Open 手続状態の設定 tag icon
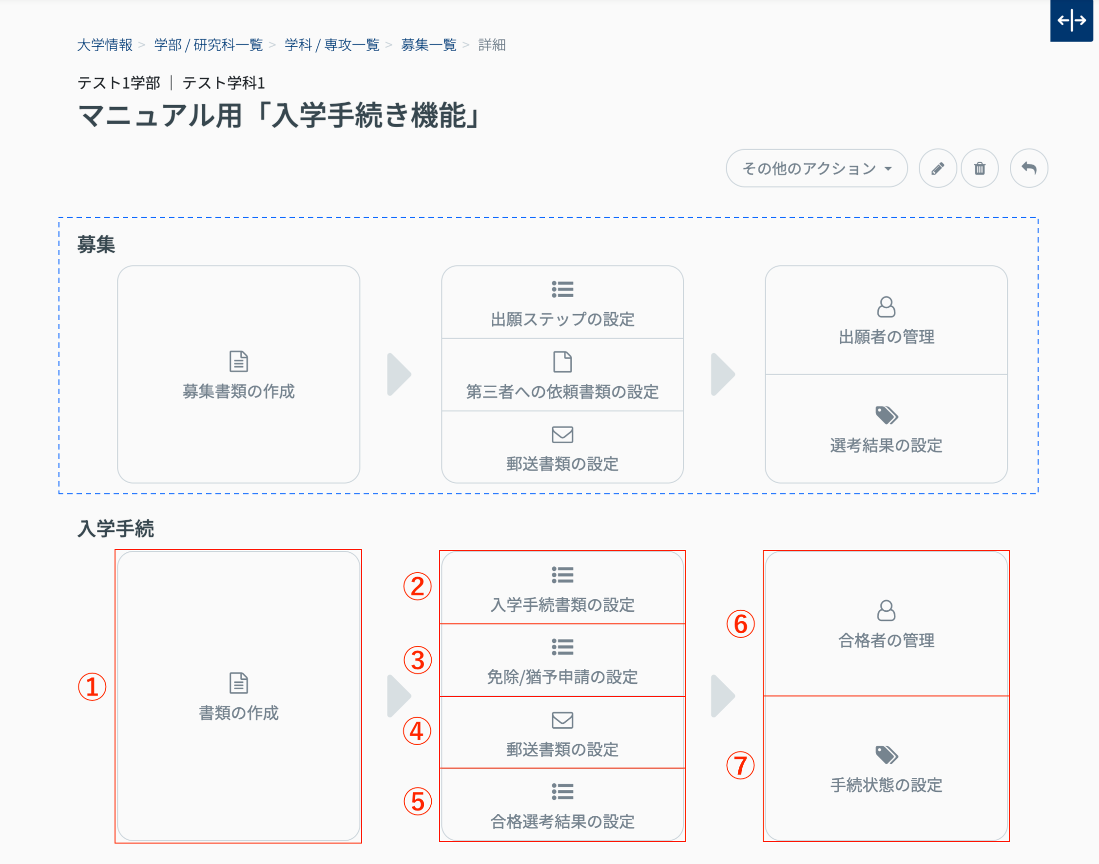Viewport: 1099px width, 864px height. point(886,755)
